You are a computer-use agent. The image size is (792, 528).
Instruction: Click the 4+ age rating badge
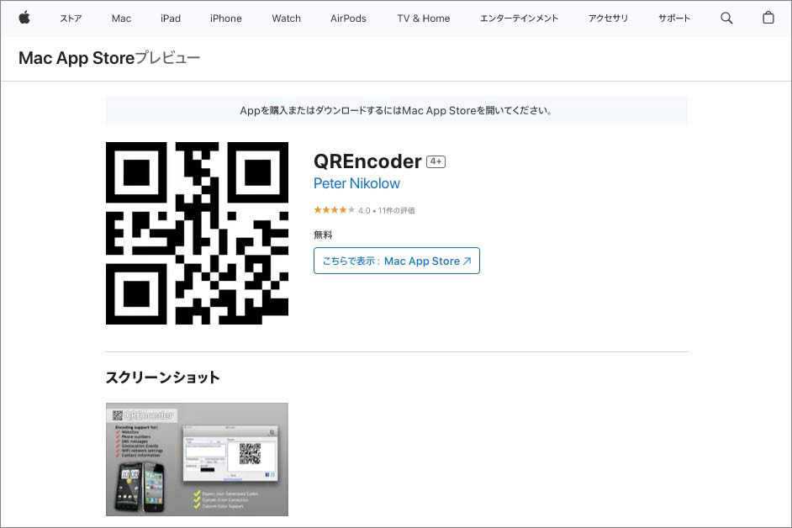click(436, 161)
